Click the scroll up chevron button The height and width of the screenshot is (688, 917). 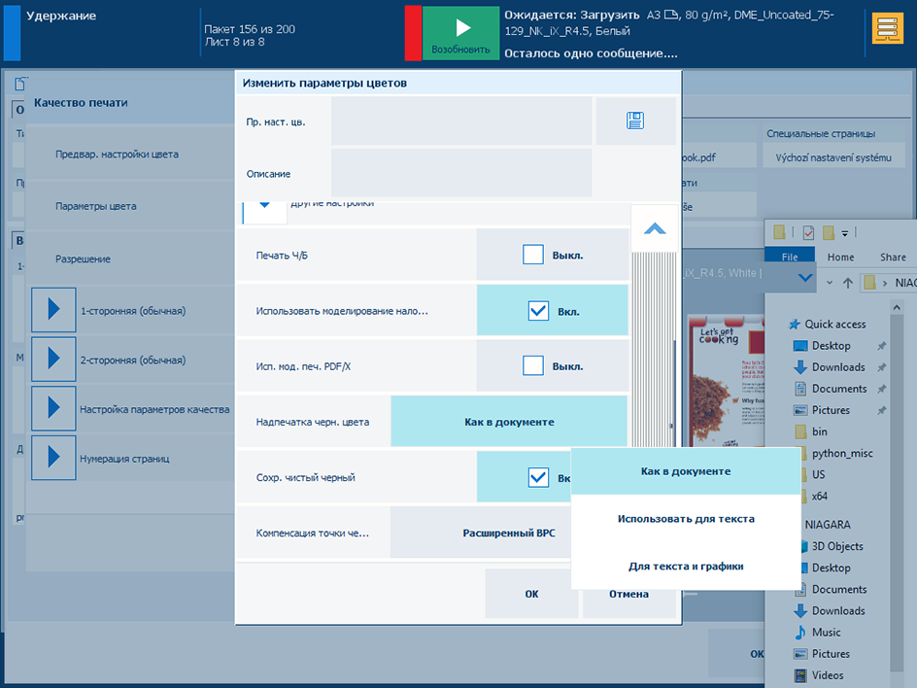(x=655, y=228)
